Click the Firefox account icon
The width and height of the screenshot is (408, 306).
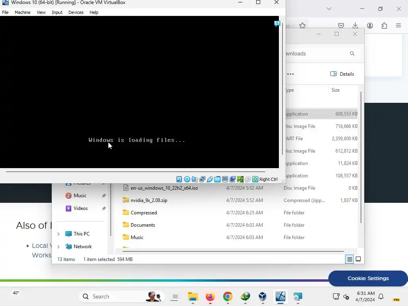coord(370,25)
